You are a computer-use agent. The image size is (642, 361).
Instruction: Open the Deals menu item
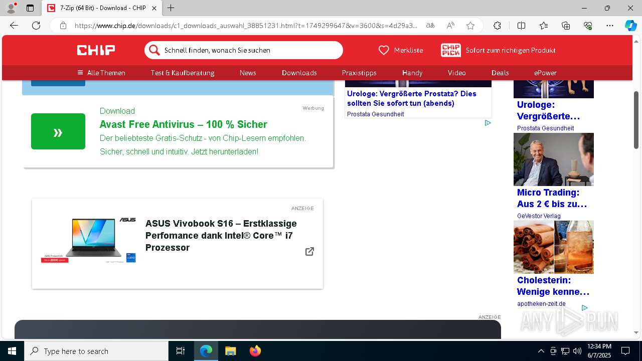[500, 73]
